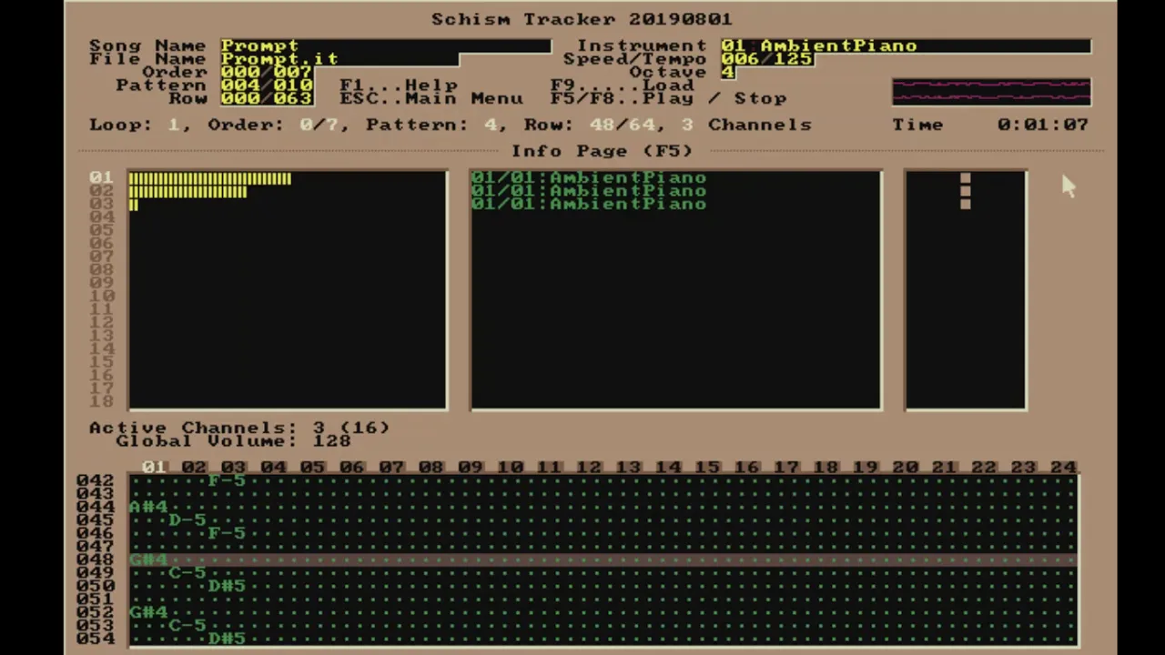1165x655 pixels.
Task: Click the Global Volume: 128 status
Action: [233, 441]
